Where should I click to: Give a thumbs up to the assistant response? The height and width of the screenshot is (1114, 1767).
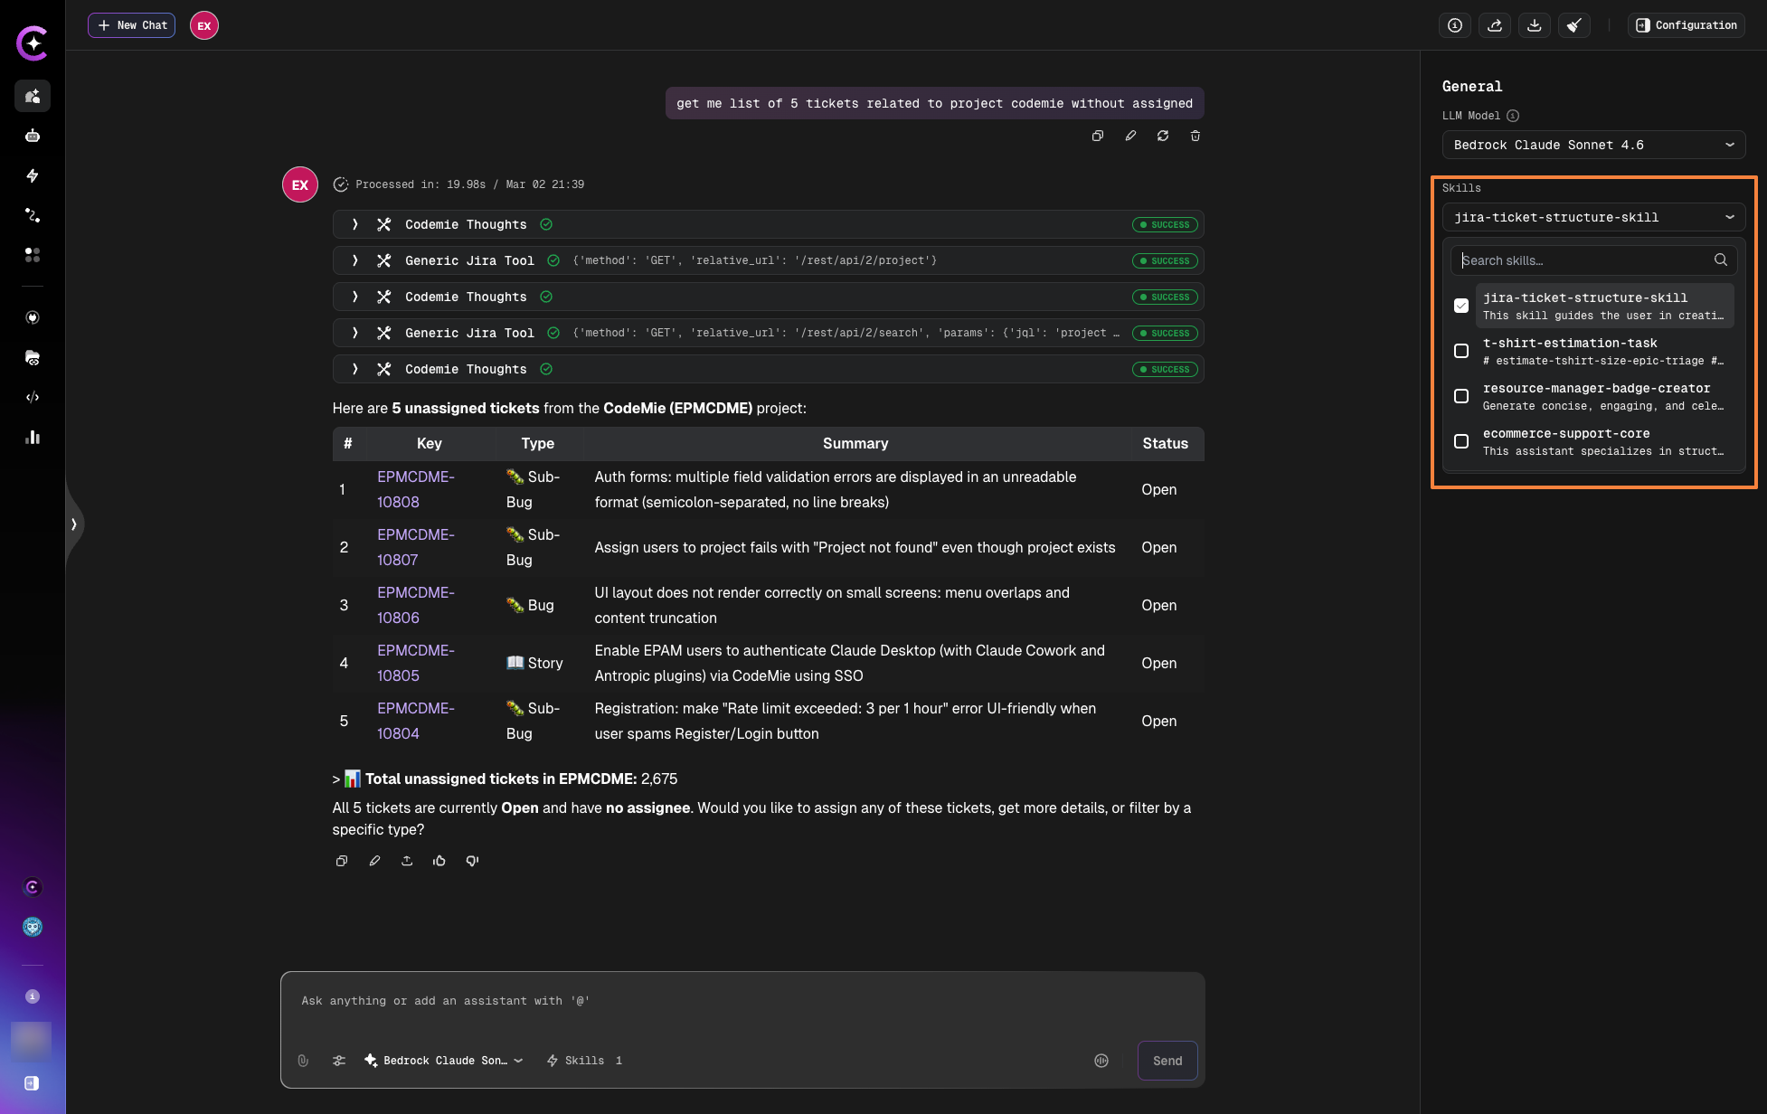click(x=439, y=860)
